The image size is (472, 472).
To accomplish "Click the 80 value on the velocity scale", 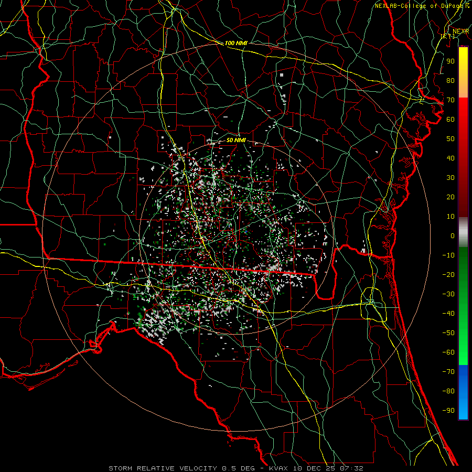I will [450, 80].
